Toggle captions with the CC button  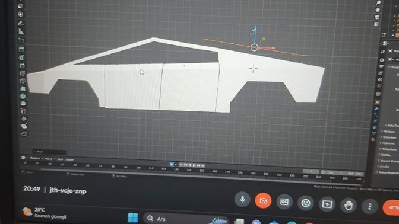[x=284, y=202]
